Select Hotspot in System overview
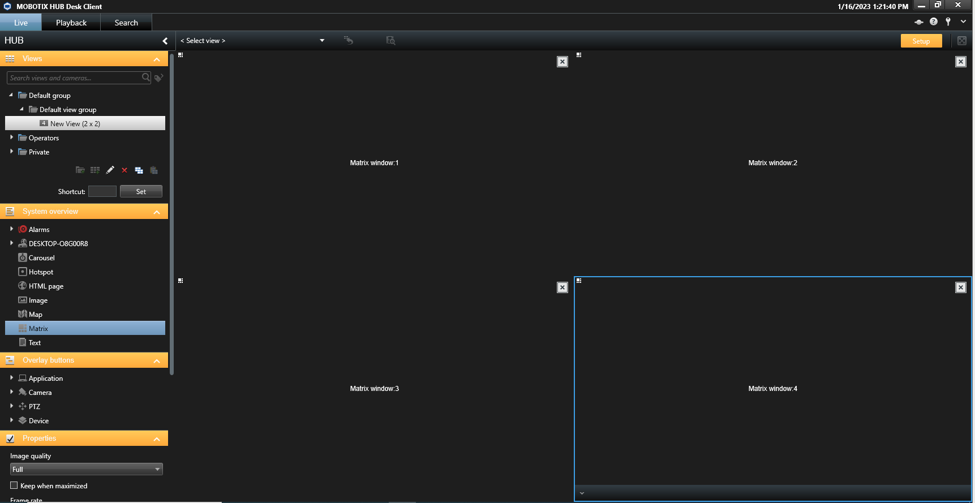This screenshot has width=975, height=503. pos(36,272)
